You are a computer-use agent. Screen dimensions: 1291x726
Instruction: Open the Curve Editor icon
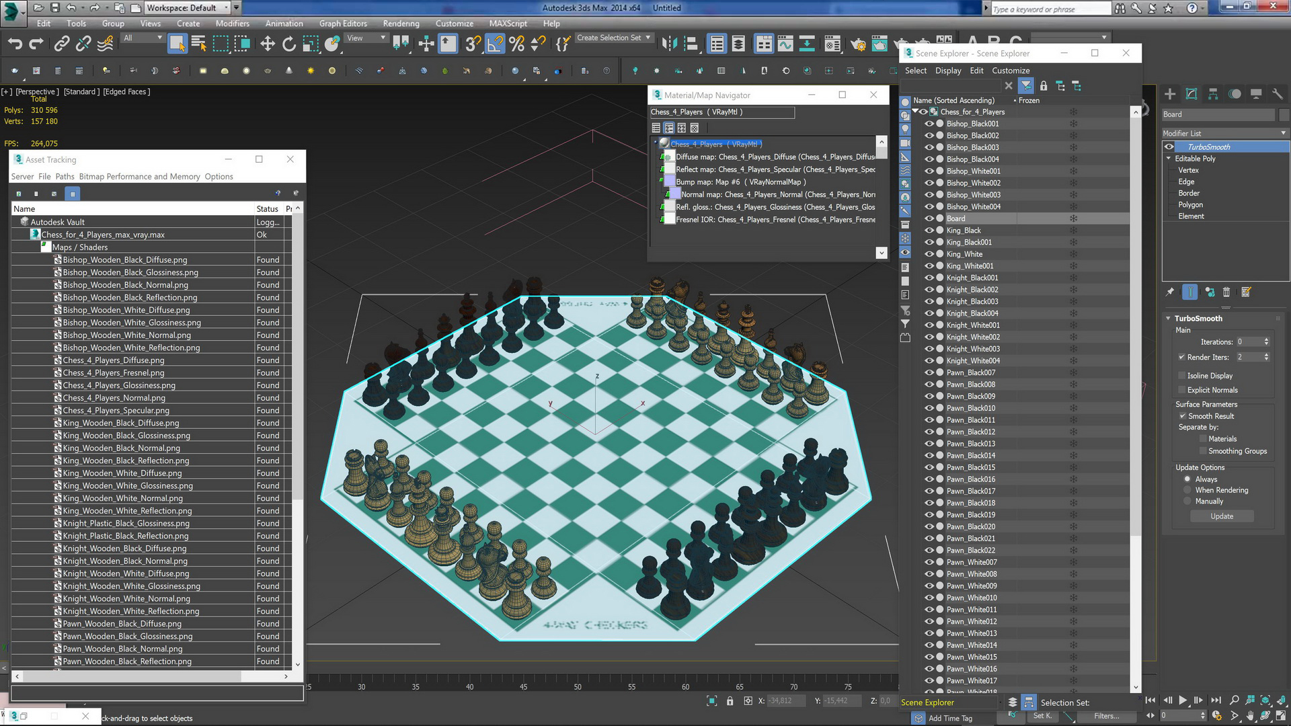pyautogui.click(x=785, y=44)
